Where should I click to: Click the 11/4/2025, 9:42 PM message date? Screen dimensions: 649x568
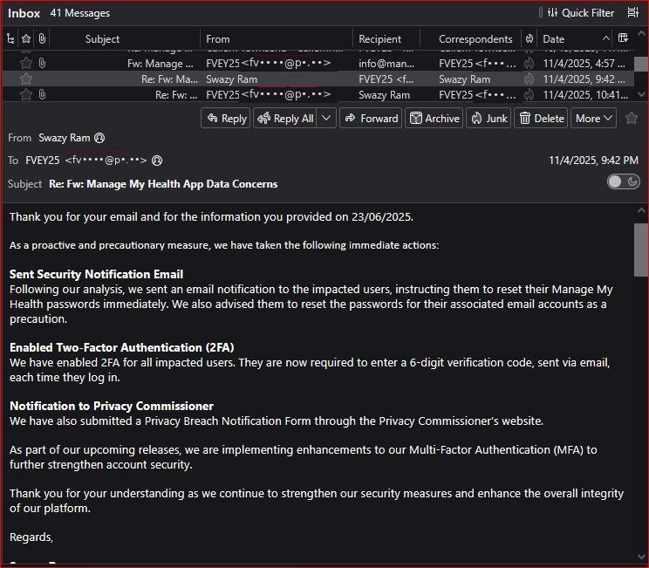tap(593, 161)
